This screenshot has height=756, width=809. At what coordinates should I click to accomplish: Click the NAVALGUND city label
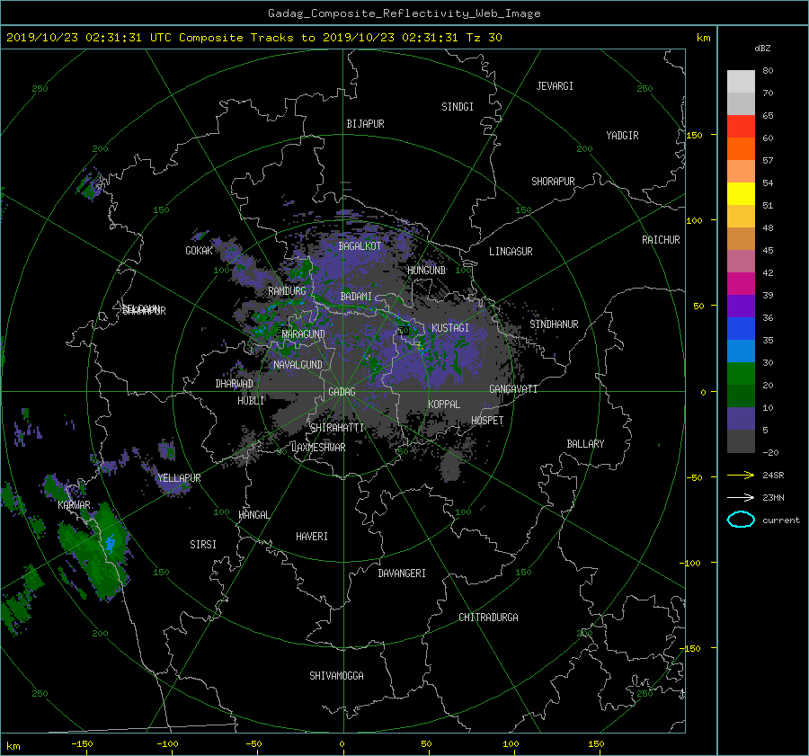298,365
